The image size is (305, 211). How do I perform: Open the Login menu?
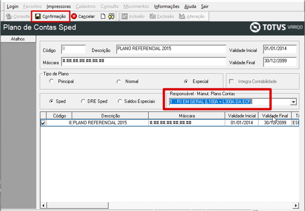point(12,6)
